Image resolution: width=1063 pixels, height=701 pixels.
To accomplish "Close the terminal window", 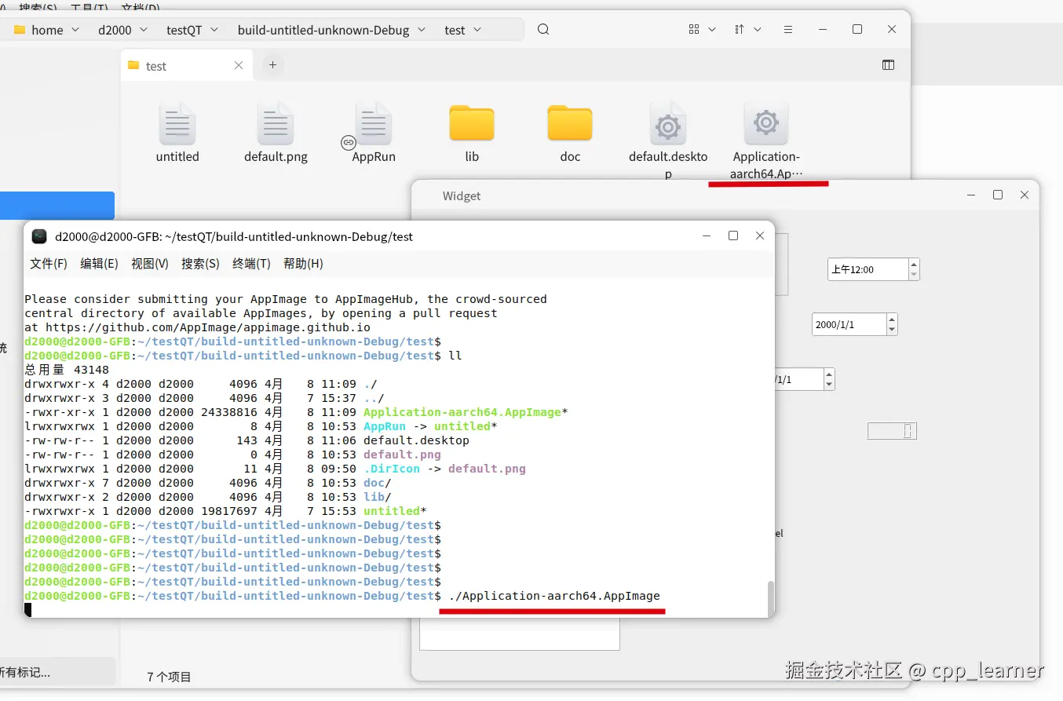I will [x=760, y=235].
